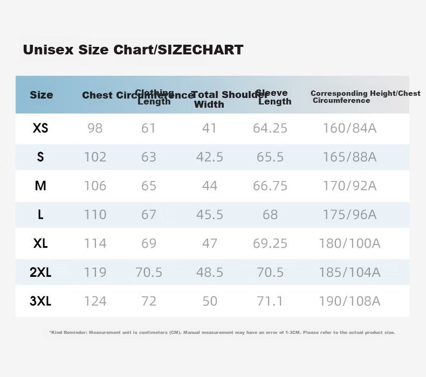Click shoulder width value 48.5
Image resolution: width=426 pixels, height=377 pixels.
(210, 272)
